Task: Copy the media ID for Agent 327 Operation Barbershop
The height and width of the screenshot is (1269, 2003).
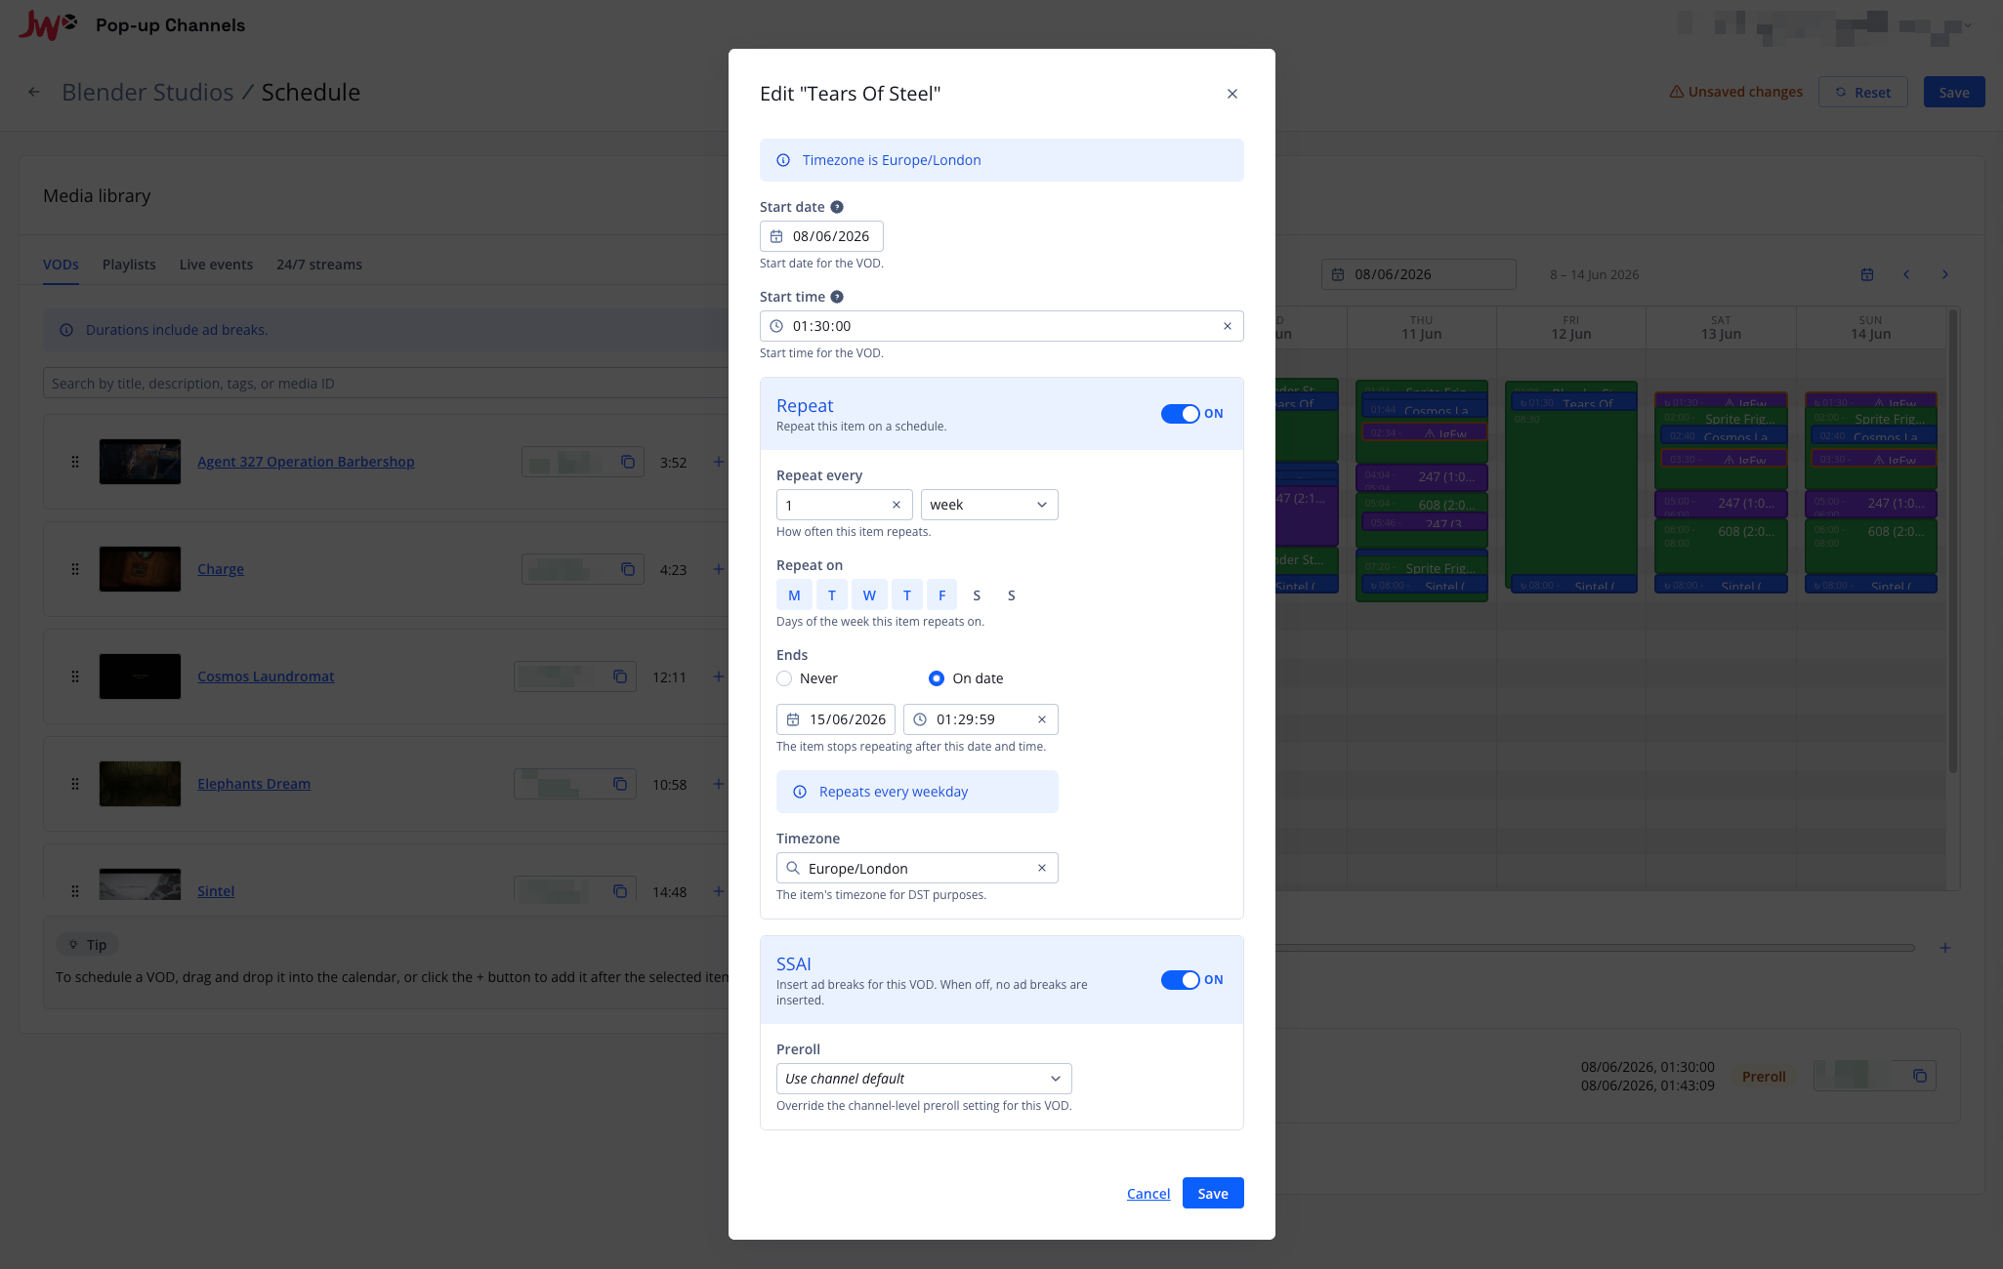Action: point(628,462)
